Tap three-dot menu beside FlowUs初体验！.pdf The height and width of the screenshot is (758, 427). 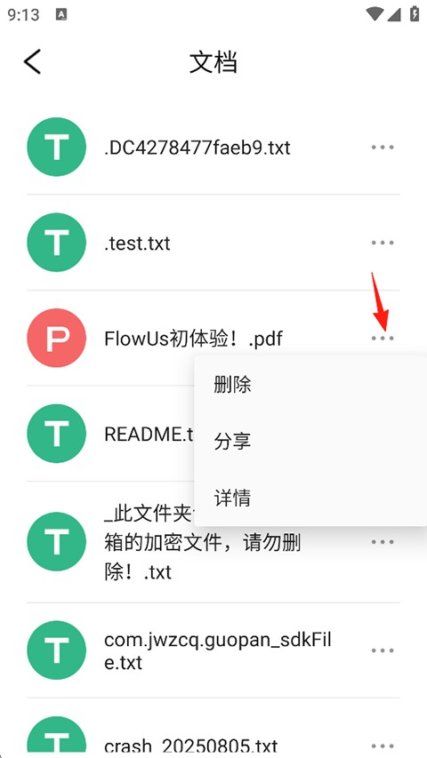point(383,339)
